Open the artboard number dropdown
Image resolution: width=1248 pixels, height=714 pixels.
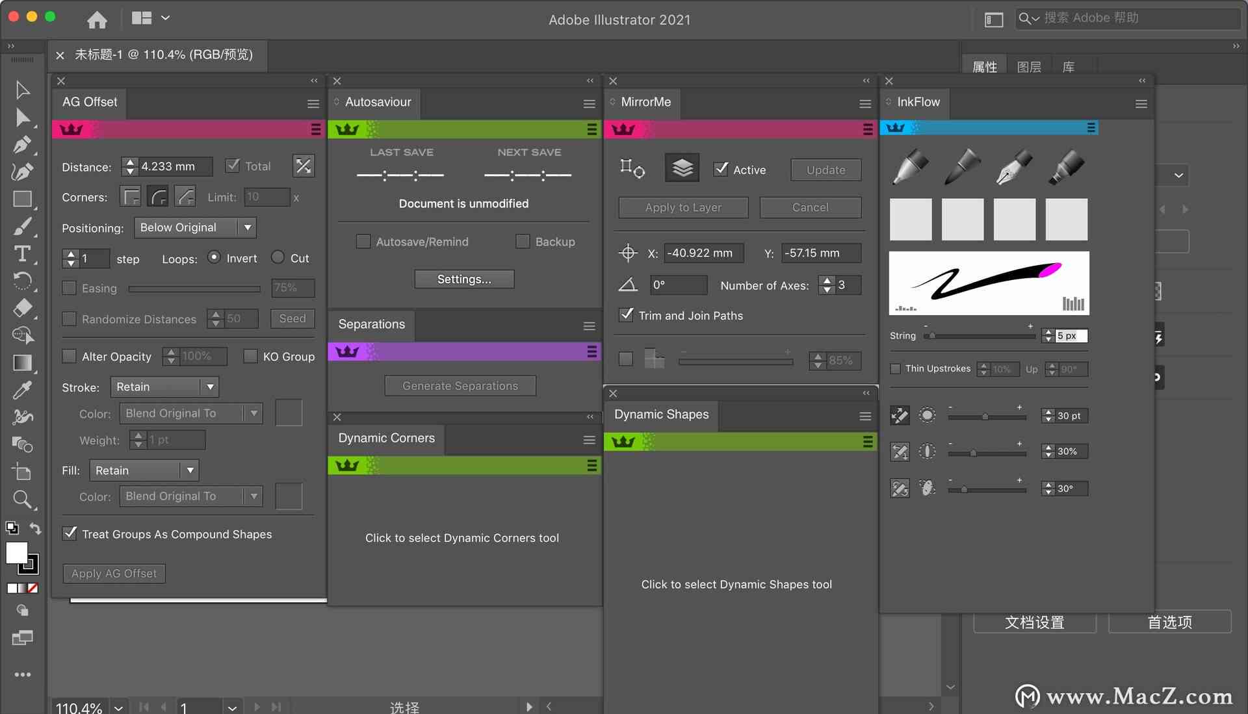232,708
